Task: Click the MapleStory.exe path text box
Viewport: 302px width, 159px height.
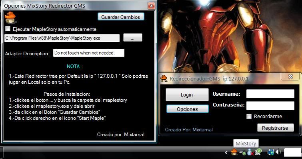Action: (62, 38)
